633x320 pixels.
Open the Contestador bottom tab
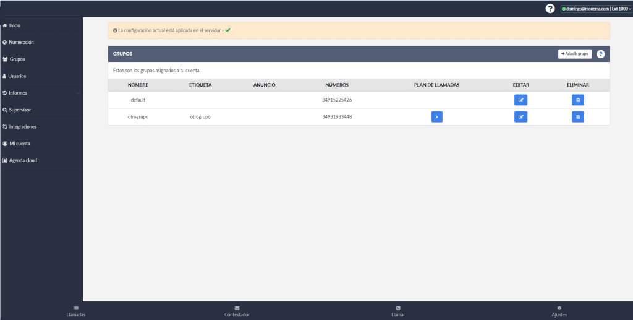pos(237,311)
